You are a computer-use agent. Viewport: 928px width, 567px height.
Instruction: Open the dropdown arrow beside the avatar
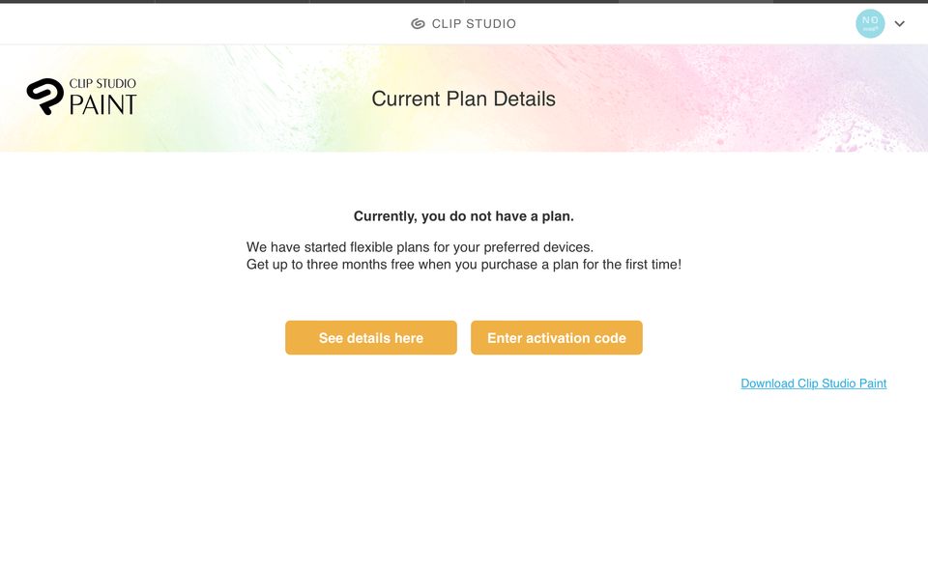click(900, 23)
